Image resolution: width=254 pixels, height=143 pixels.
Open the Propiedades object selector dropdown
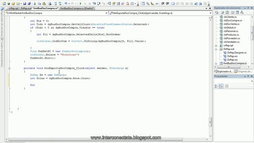point(252,81)
